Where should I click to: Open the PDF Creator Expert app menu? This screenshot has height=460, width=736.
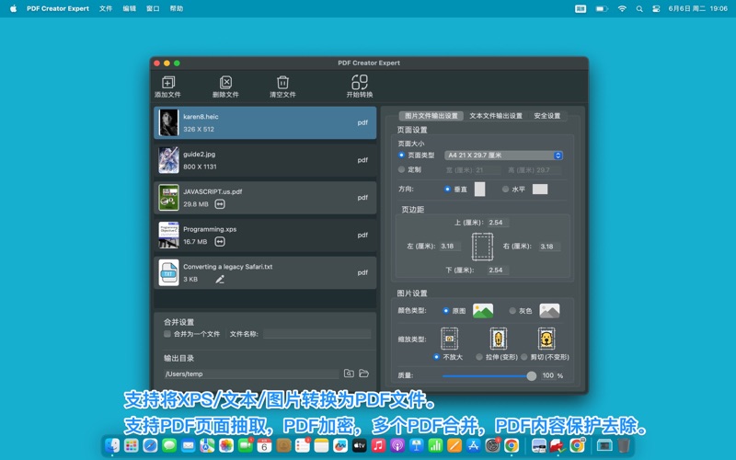click(58, 8)
